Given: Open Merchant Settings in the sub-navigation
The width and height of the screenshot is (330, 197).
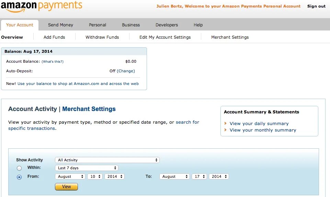Looking at the screenshot, I should pyautogui.click(x=230, y=37).
